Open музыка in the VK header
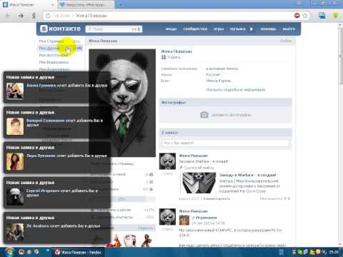 (237, 29)
